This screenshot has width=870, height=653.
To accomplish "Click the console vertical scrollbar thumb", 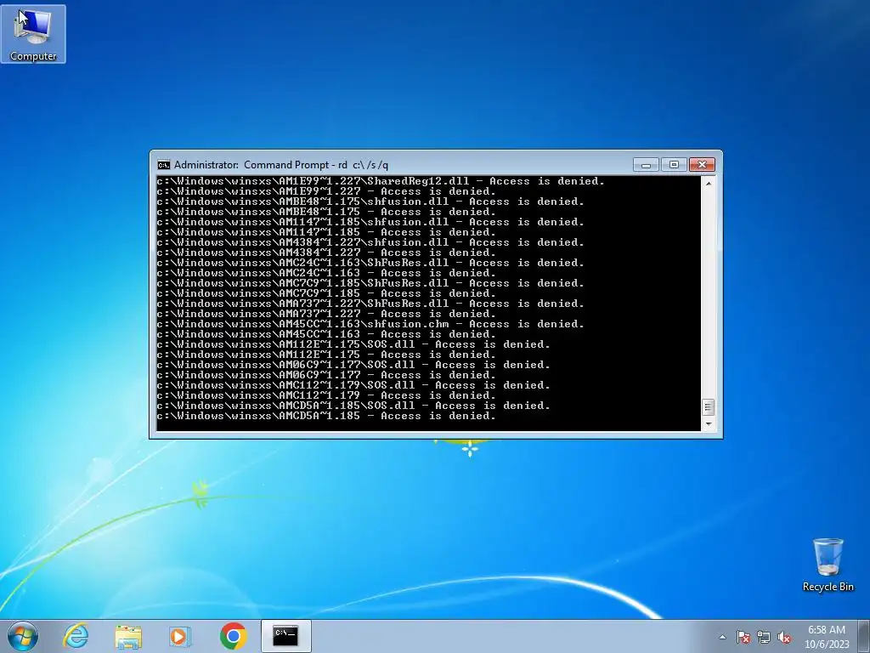I will click(x=708, y=407).
